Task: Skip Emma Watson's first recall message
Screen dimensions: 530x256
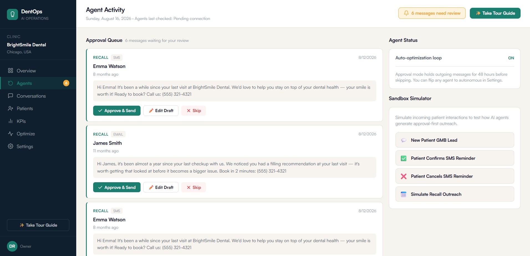Action: click(x=193, y=111)
